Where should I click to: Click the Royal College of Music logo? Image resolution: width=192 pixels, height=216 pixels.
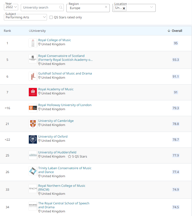[x=33, y=43]
